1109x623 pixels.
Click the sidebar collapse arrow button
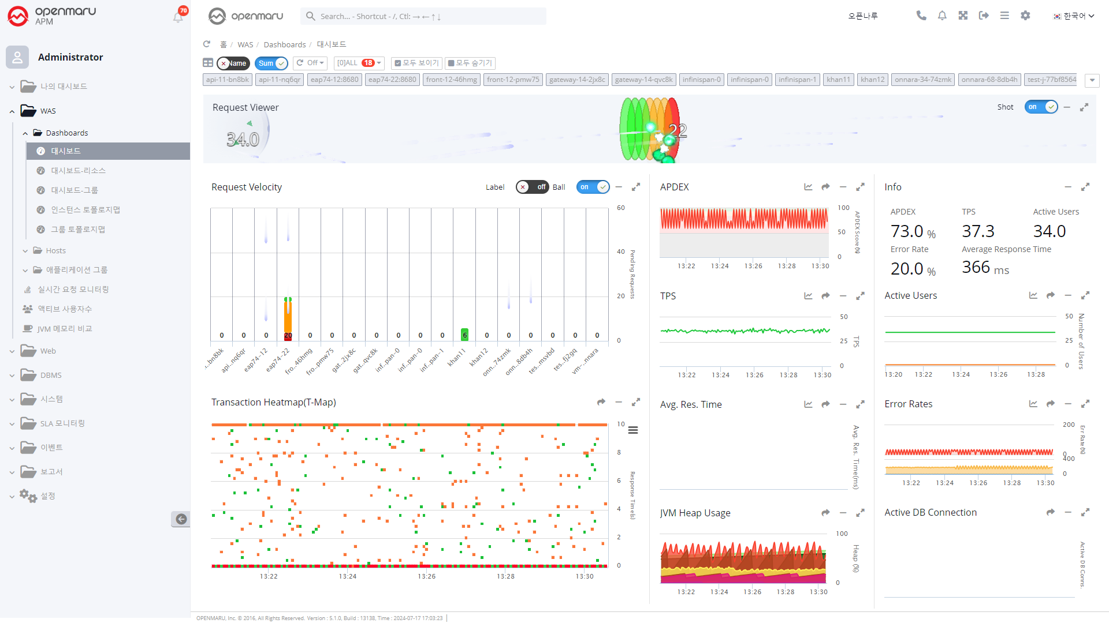pos(181,519)
